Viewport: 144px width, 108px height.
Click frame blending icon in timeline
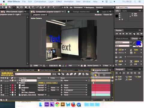tap(71, 74)
